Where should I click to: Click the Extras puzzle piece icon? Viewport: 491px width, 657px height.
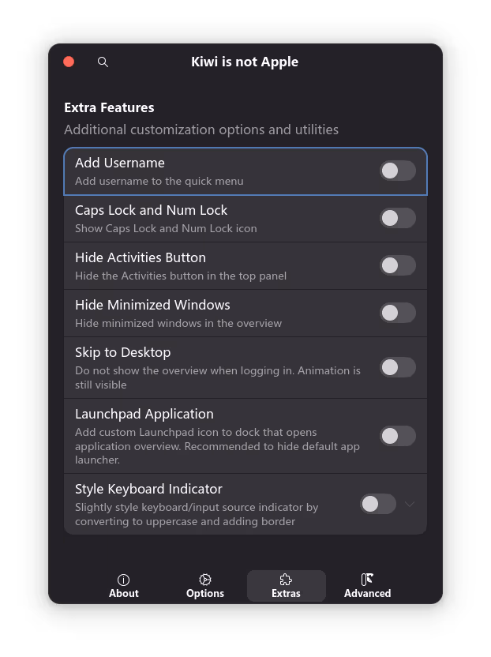pyautogui.click(x=286, y=580)
